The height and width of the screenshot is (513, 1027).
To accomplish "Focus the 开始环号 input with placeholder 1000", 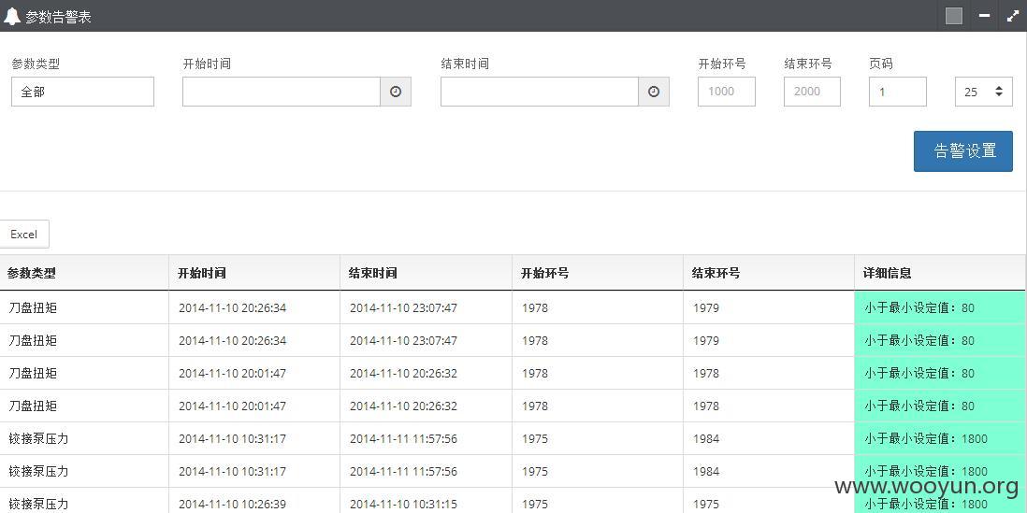I will 727,92.
